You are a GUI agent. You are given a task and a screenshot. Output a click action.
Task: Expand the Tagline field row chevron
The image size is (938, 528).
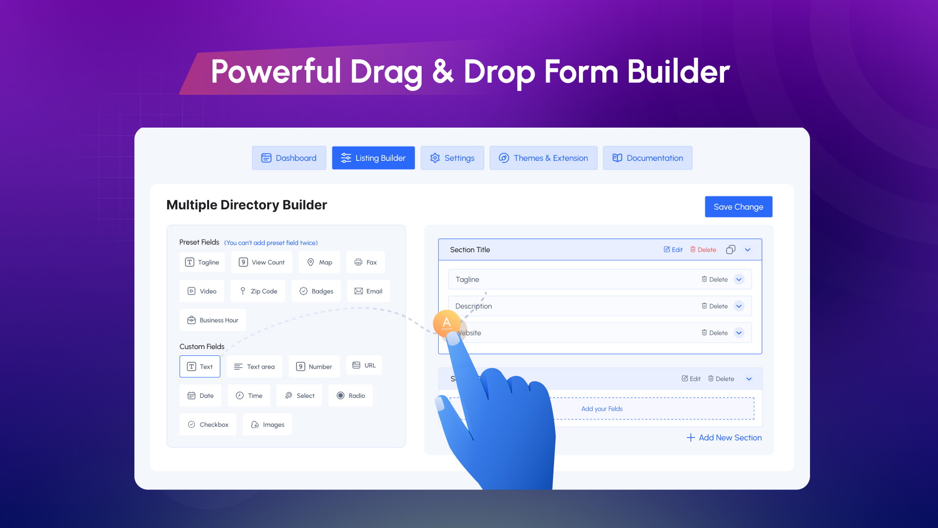[x=740, y=279]
